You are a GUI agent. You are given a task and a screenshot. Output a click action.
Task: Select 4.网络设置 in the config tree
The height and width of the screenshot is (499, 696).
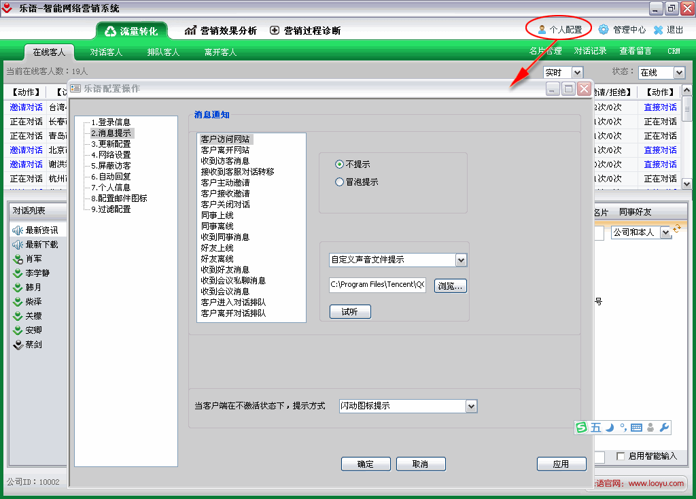[111, 154]
